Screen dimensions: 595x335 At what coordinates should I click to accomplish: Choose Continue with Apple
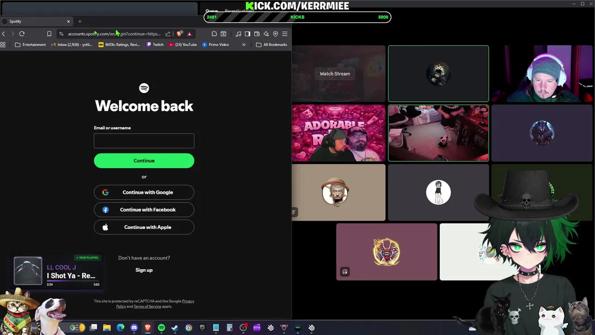144,227
